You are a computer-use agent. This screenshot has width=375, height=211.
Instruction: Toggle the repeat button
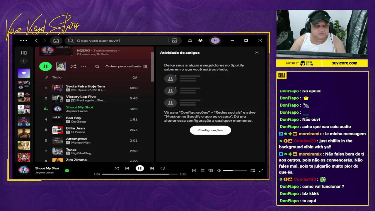(x=163, y=168)
